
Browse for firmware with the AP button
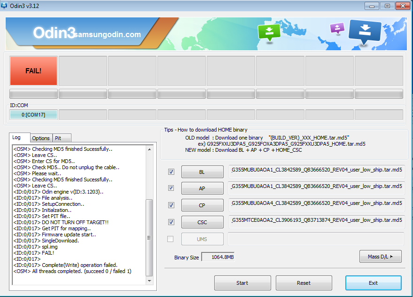(202, 188)
